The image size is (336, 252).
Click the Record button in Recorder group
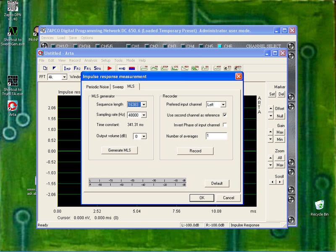[x=195, y=151]
